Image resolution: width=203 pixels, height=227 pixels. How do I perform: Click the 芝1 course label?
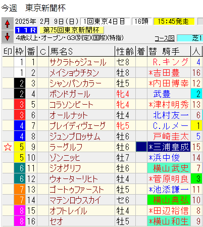190,38
